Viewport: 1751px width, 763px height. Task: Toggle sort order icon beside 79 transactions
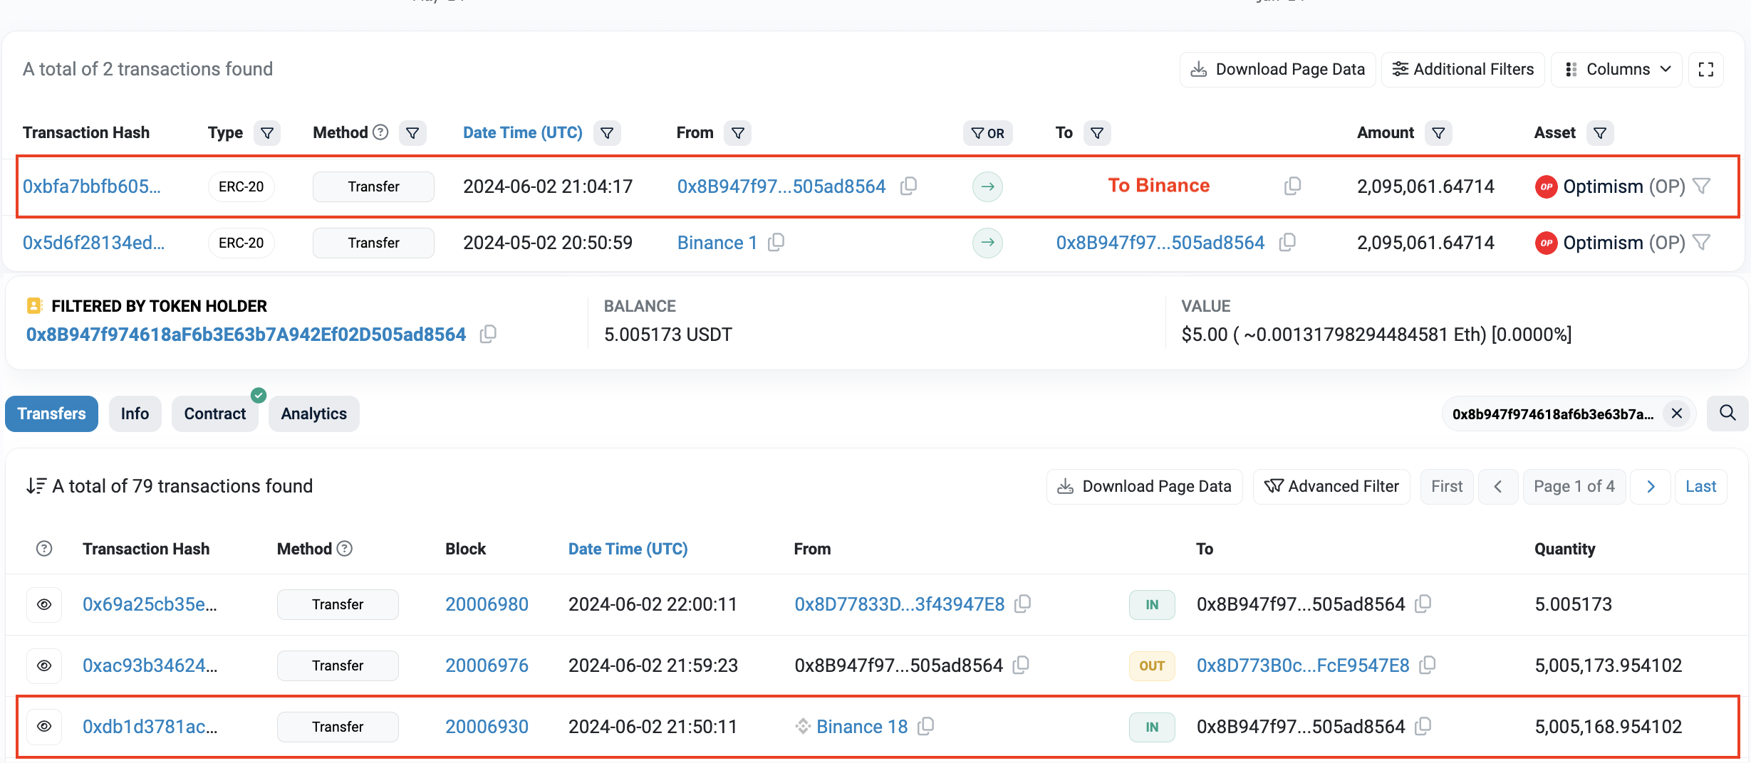click(x=36, y=486)
